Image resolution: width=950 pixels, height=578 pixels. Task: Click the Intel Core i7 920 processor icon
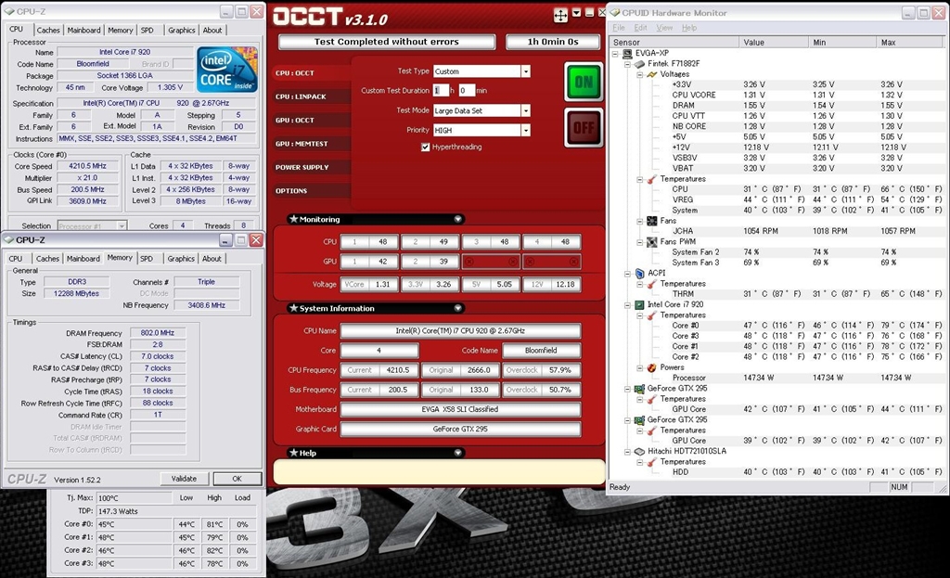(639, 304)
